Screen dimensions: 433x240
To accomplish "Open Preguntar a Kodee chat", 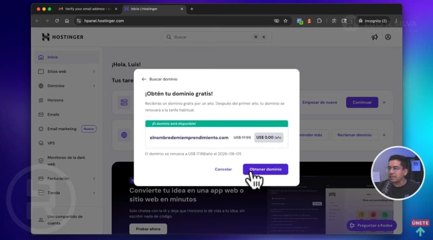I will point(371,225).
